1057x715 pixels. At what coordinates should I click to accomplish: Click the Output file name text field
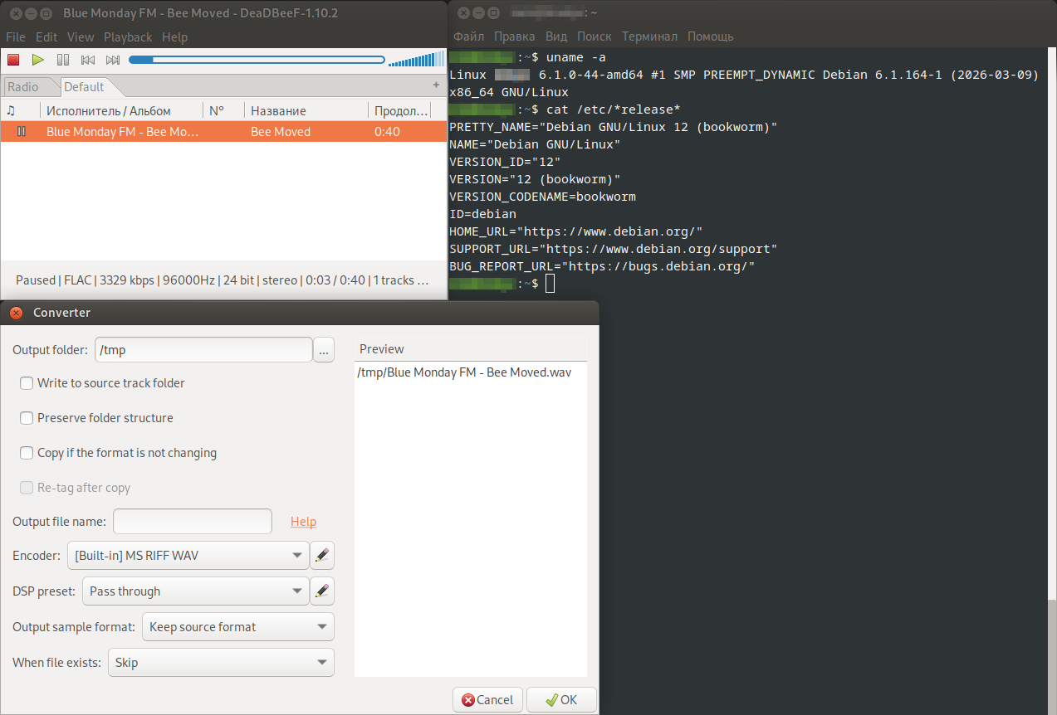[x=193, y=522]
